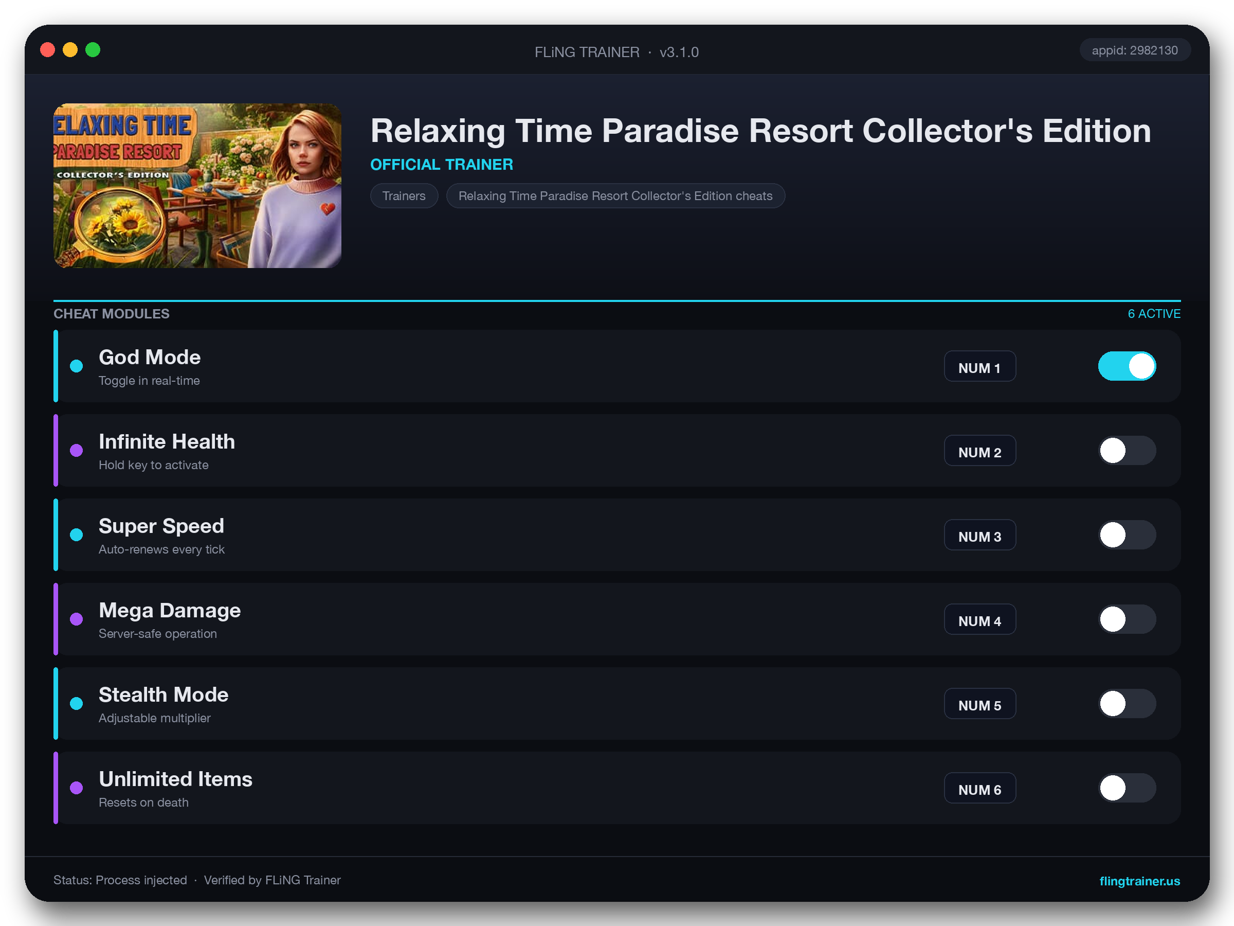Click the "Adjustable multiplier" description

coord(155,718)
